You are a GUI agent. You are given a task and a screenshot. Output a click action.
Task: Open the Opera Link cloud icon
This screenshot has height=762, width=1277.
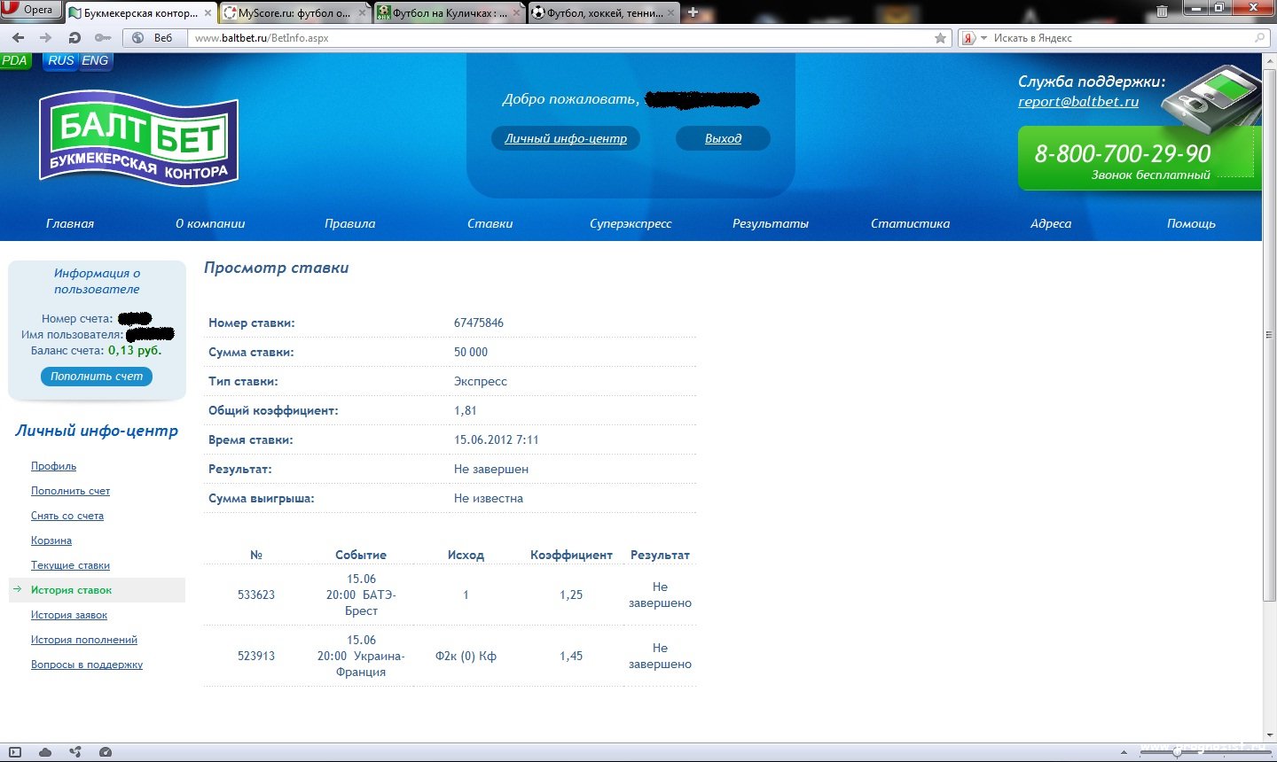point(45,752)
